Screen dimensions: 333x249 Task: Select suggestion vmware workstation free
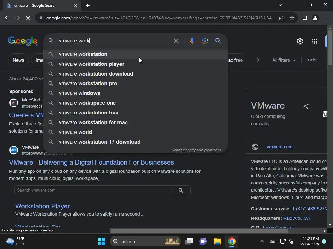point(135,113)
